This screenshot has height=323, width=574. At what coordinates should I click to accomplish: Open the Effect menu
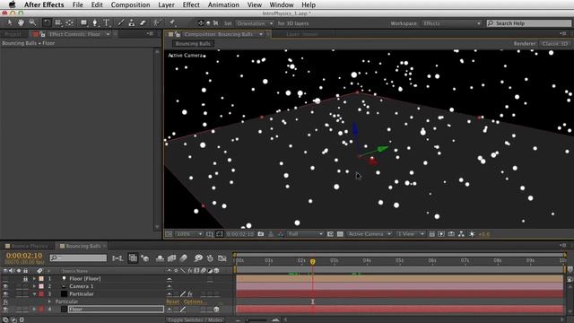pyautogui.click(x=191, y=4)
